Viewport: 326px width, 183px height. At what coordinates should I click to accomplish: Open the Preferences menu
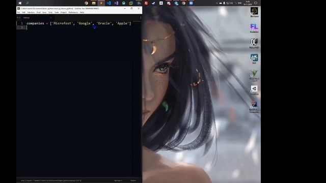coord(73,12)
